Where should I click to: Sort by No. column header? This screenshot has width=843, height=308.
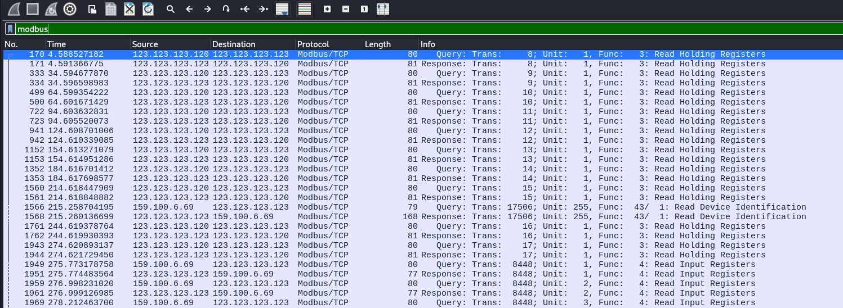tap(24, 44)
